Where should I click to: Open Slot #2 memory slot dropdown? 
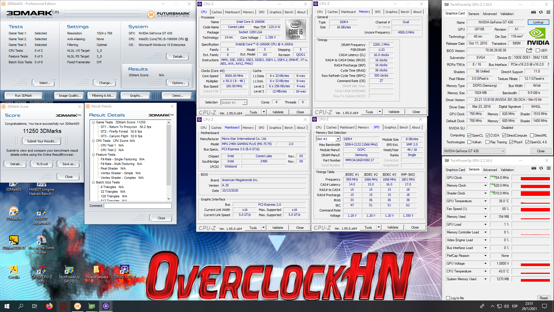[328, 139]
